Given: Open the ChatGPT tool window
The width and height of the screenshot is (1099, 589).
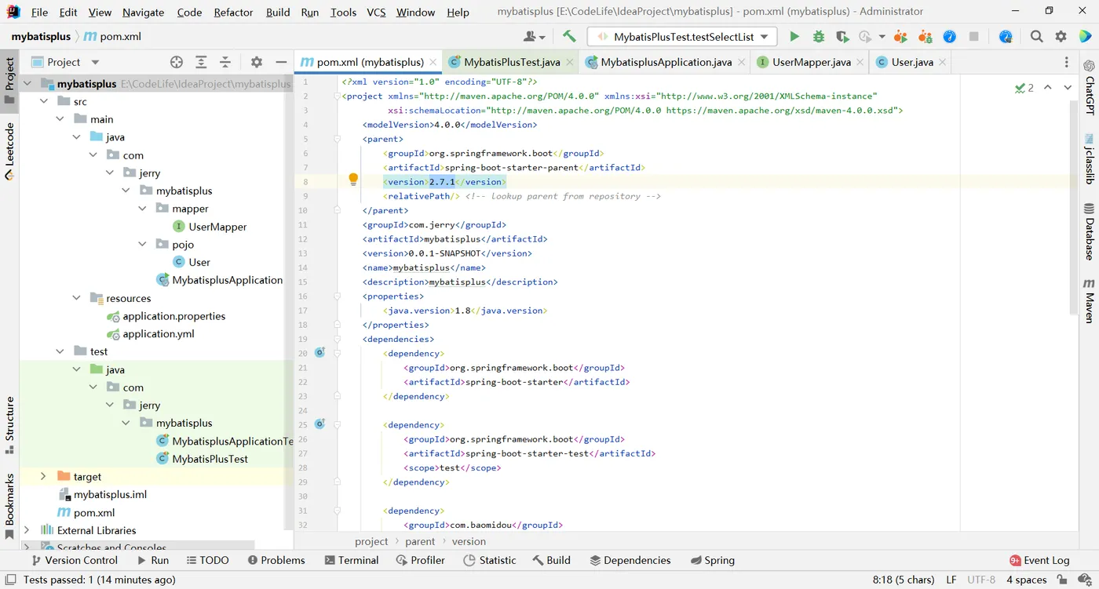Looking at the screenshot, I should pos(1090,88).
